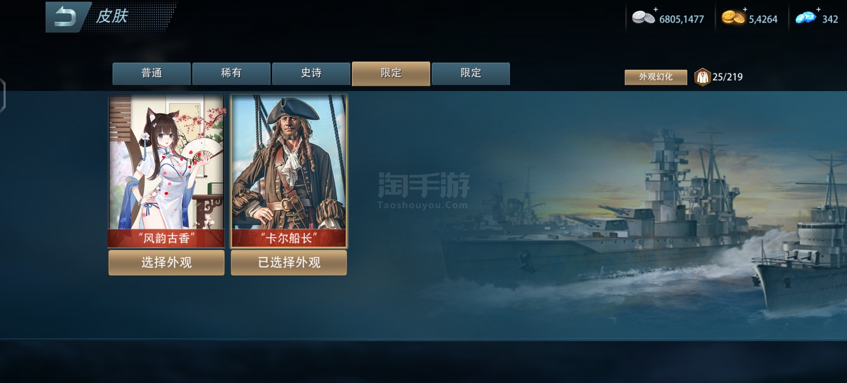This screenshot has height=383, width=847.
Task: Open the left edge side handle
Action: [x=3, y=96]
